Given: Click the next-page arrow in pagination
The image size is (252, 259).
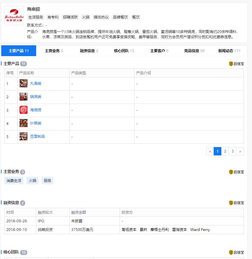Looking at the screenshot, I should (x=240, y=151).
